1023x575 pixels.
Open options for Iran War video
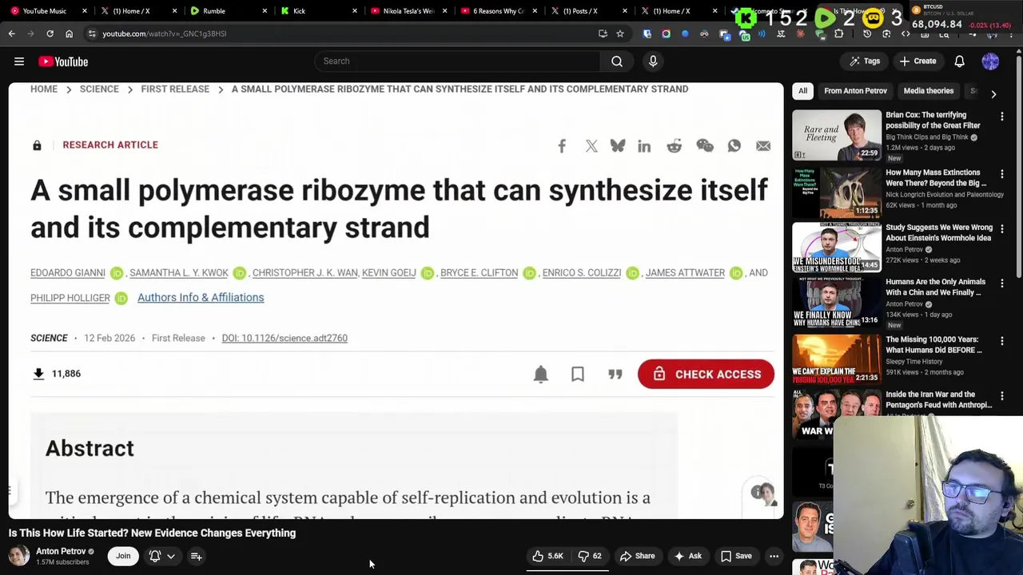1002,395
